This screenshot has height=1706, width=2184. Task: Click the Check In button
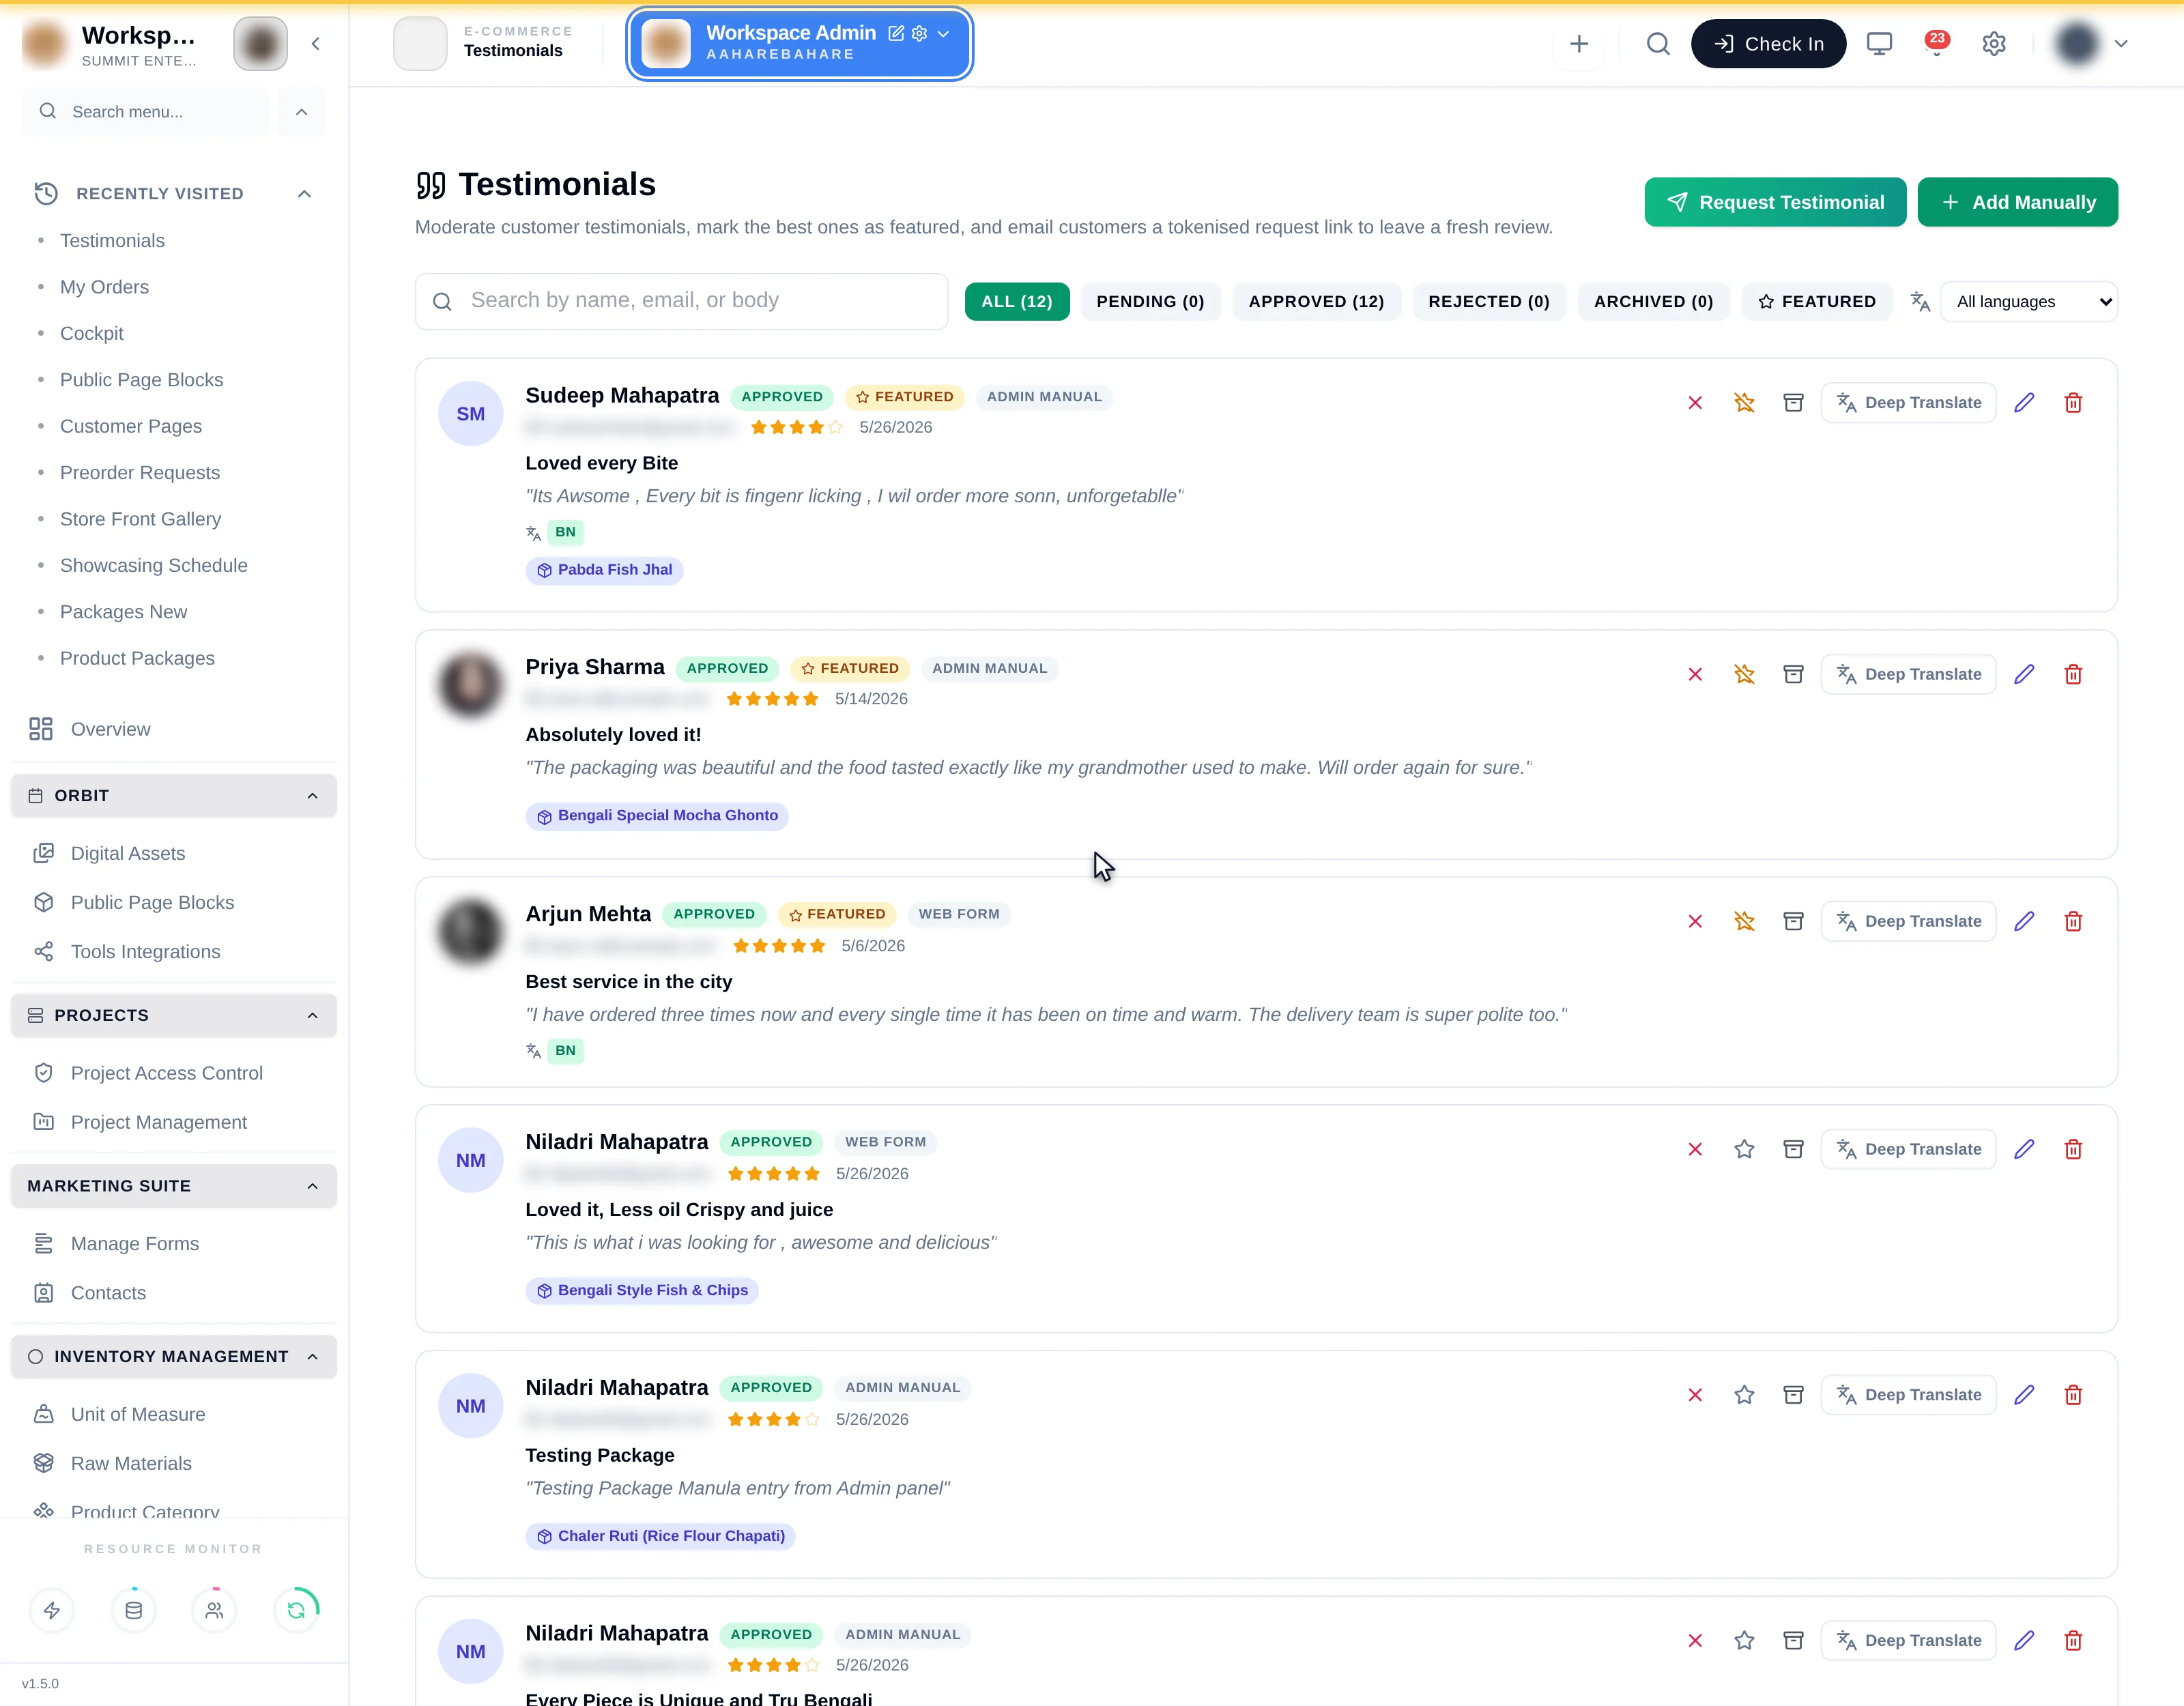click(1768, 44)
